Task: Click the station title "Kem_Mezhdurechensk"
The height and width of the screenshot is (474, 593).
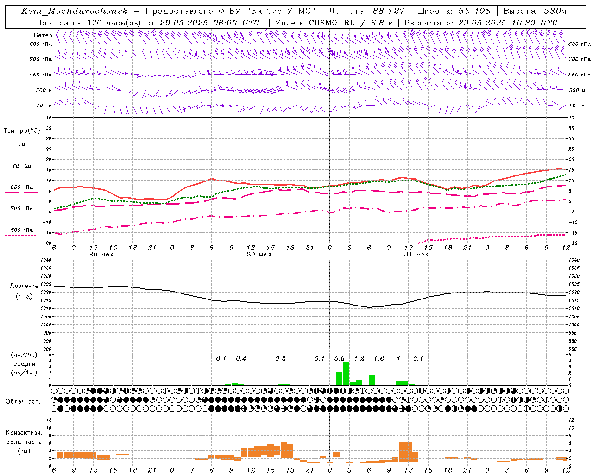Action: [74, 12]
